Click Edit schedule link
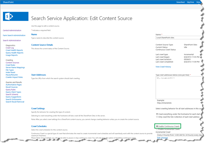 pyautogui.click(x=163, y=138)
